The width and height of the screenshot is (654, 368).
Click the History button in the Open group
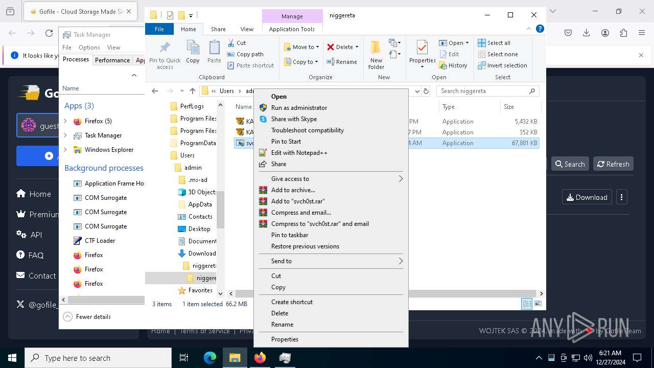click(453, 65)
